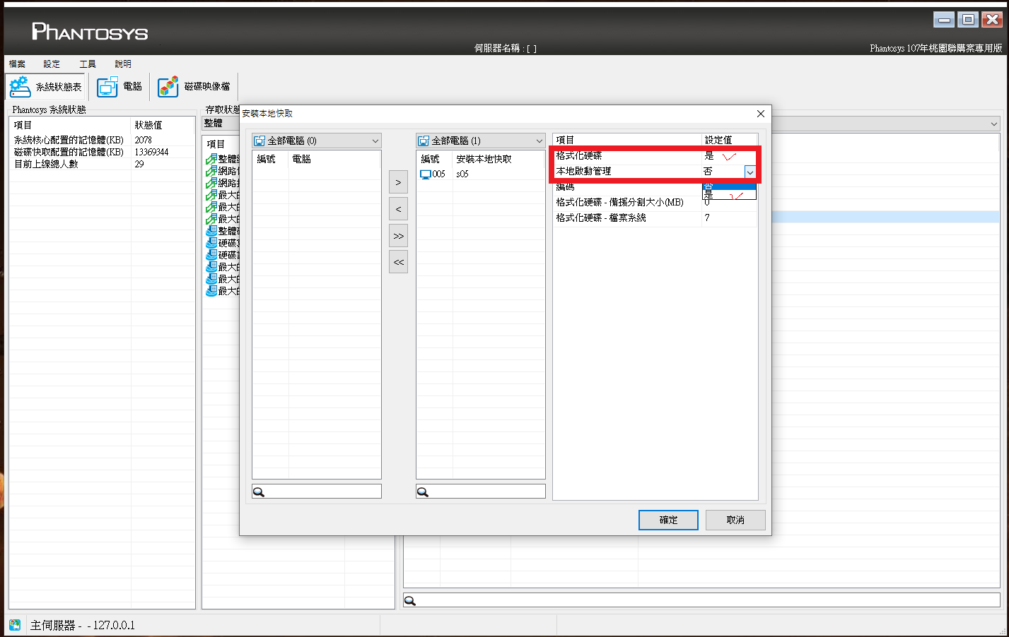This screenshot has width=1009, height=637.
Task: Click the 磁碟映像檔 toolbar icon
Action: tap(168, 87)
